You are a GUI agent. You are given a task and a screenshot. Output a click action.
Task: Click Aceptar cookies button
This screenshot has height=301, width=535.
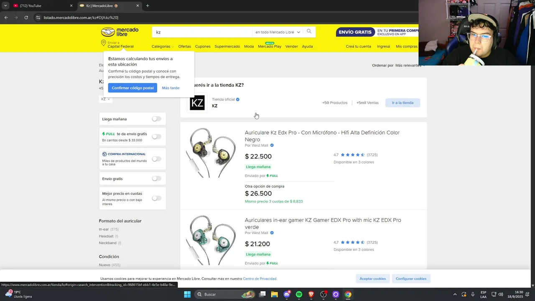pyautogui.click(x=373, y=278)
